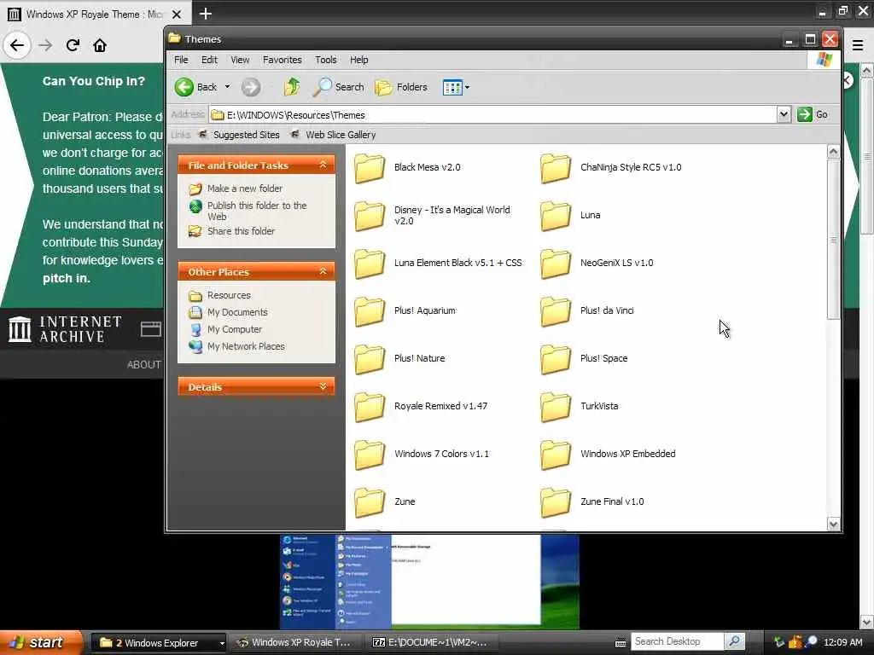The width and height of the screenshot is (874, 655).
Task: Click the Back arrow in Themes window
Action: click(x=184, y=87)
